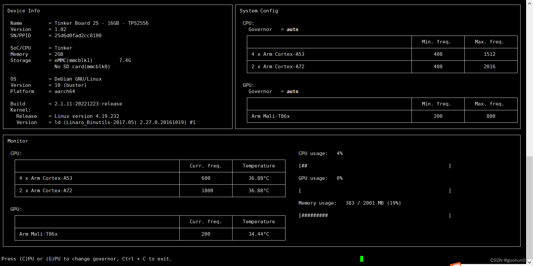Click the Mali-T86x temperature 34.44°C
The width and height of the screenshot is (533, 266).
259,234
